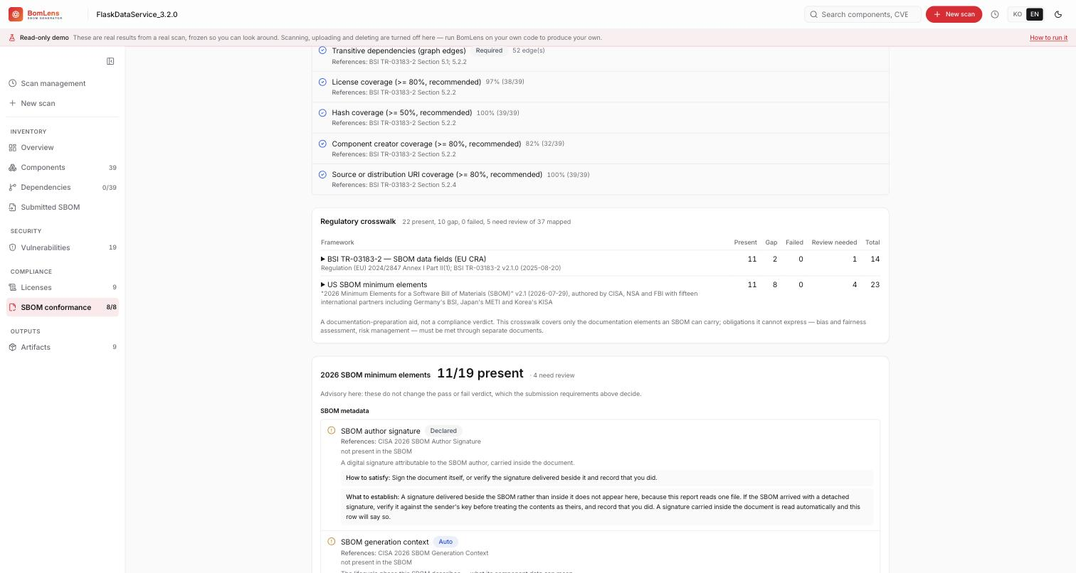
Task: Open Scan management in sidebar
Action: pyautogui.click(x=63, y=83)
